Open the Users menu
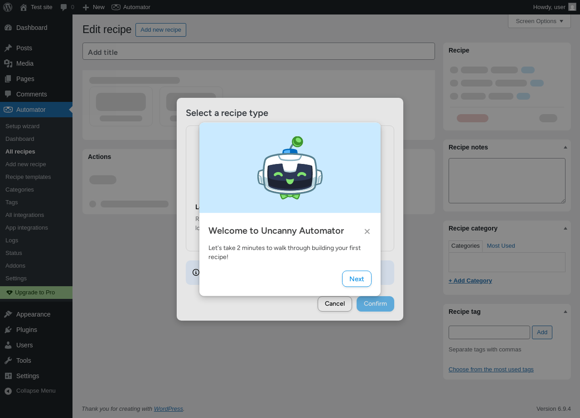 (x=36, y=345)
